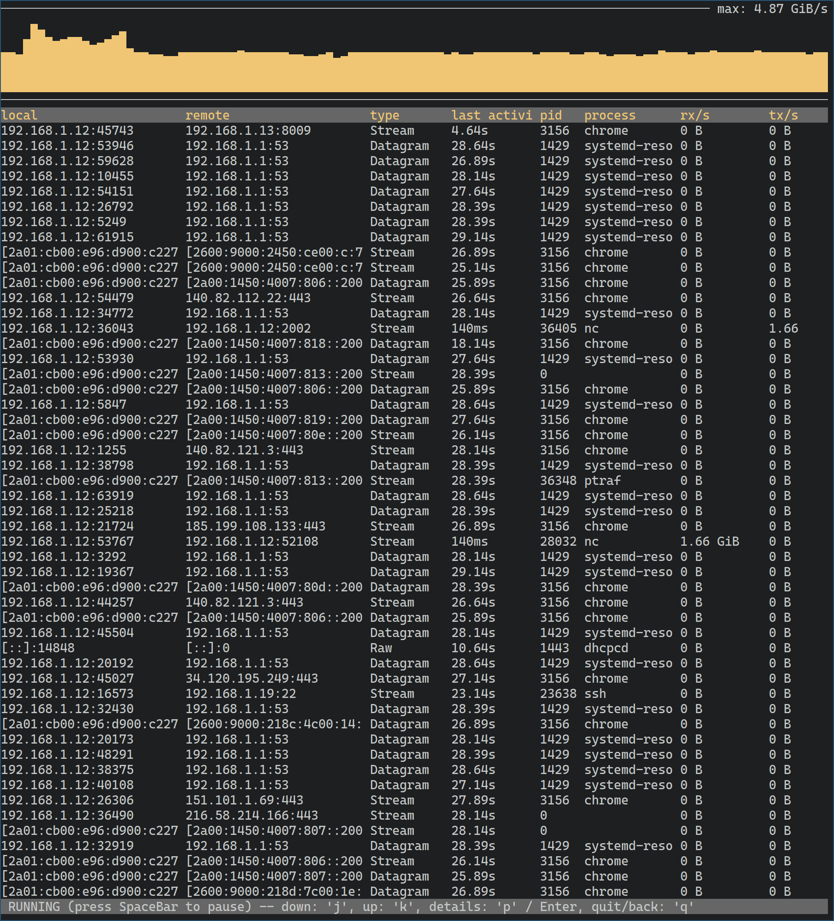Select the row with remote 34.120.195.249:443

click(252, 678)
